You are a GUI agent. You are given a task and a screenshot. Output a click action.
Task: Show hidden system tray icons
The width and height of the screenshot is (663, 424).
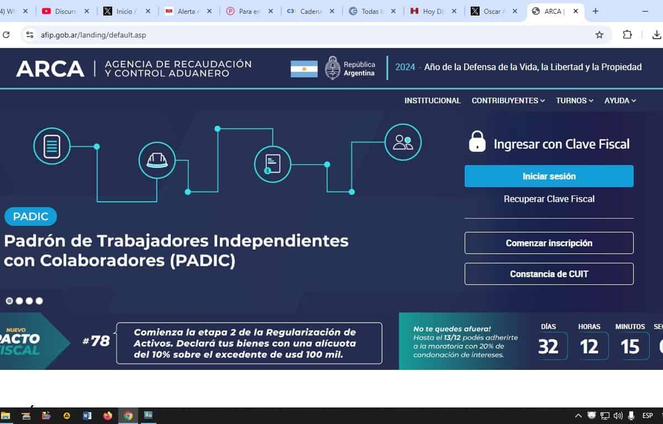pos(578,416)
